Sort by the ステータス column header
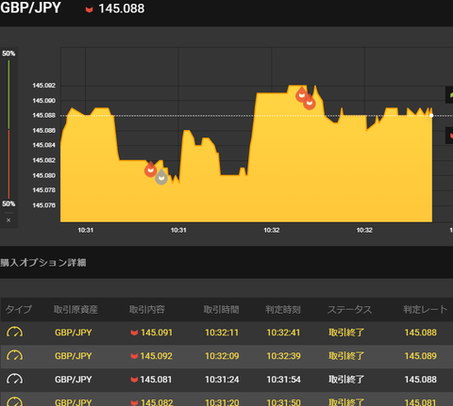Image resolution: width=453 pixels, height=406 pixels. click(x=349, y=310)
